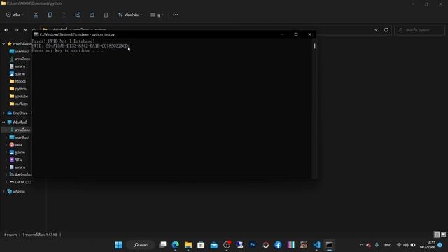Click the Cut scissors icon
Image resolution: width=448 pixels, height=252 pixels.
36,15
